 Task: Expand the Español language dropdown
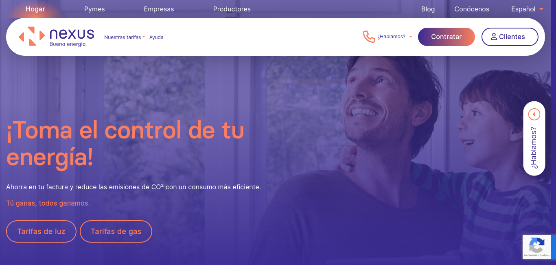tap(528, 9)
